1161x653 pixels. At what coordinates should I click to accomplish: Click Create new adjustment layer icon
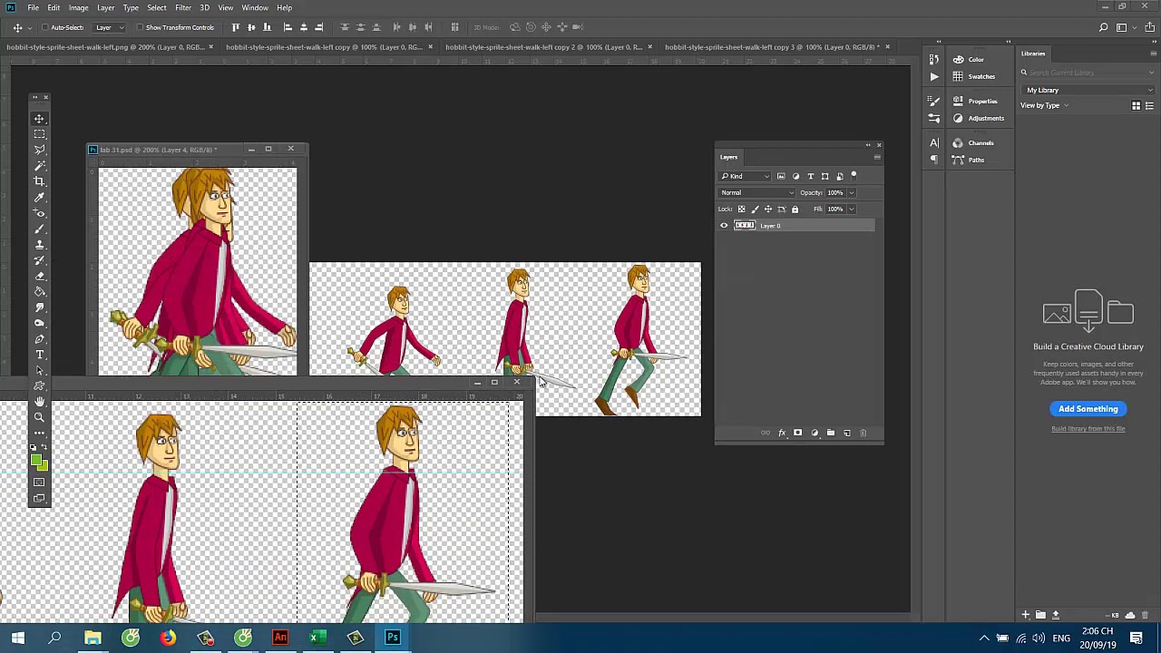click(x=815, y=433)
